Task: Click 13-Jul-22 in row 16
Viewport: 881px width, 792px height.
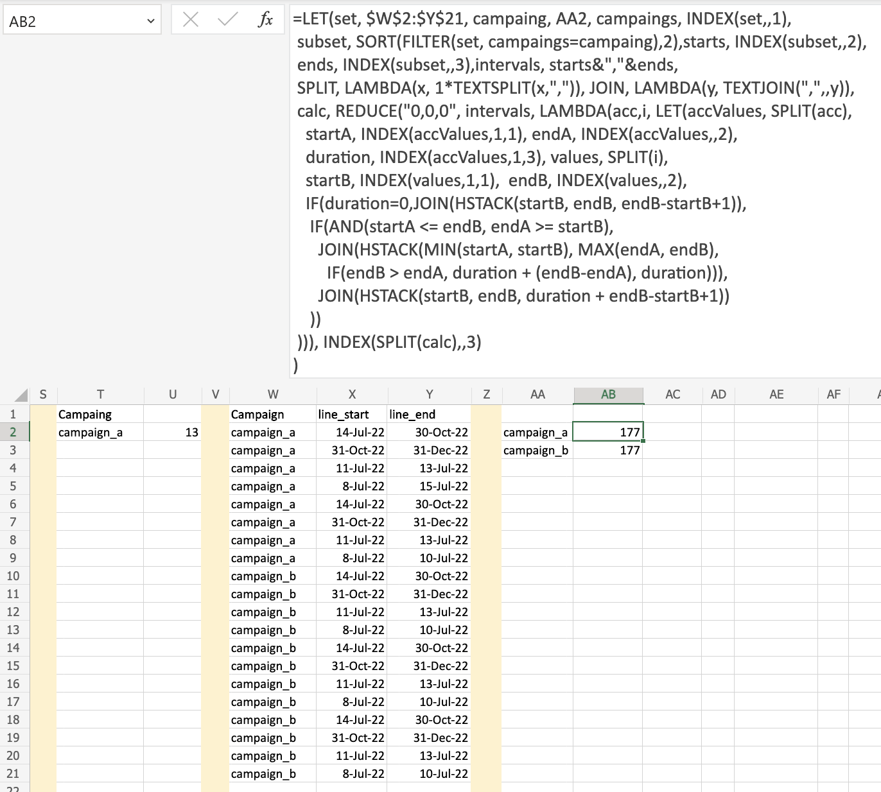Action: [x=429, y=684]
